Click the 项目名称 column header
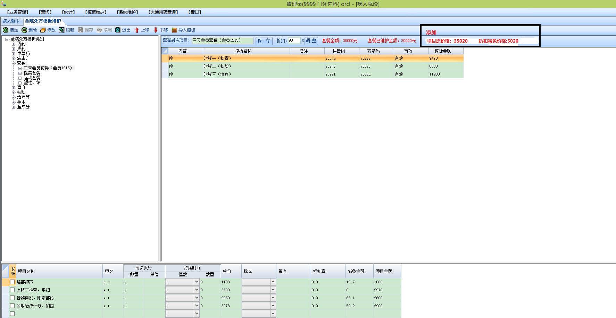Image resolution: width=616 pixels, height=318 pixels. pos(59,271)
